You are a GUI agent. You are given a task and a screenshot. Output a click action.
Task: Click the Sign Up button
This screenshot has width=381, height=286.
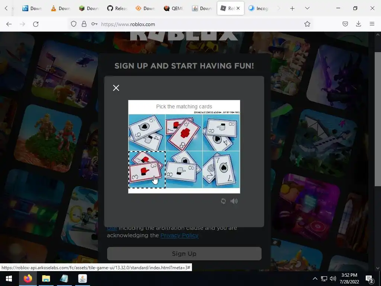(x=184, y=254)
